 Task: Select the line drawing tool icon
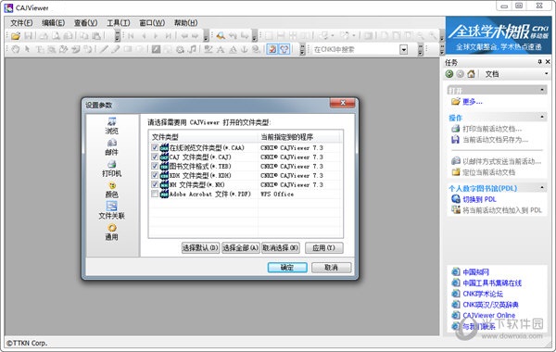pos(104,49)
